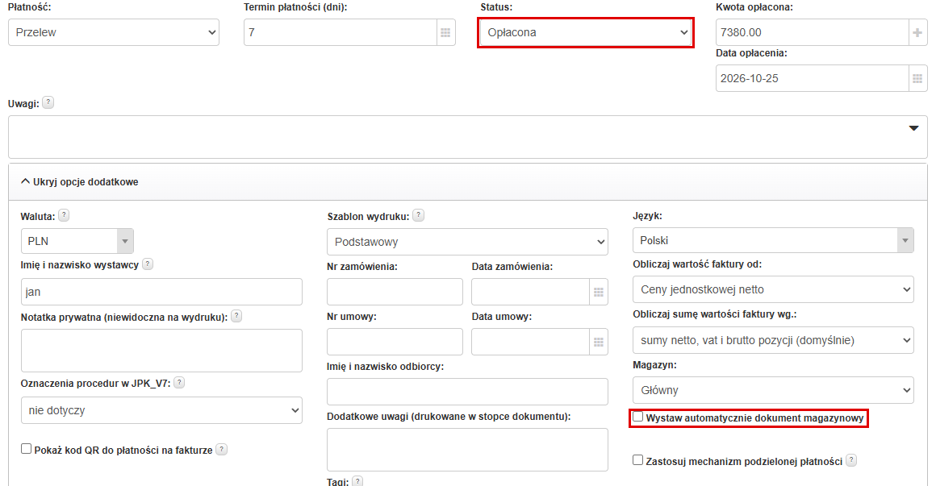Click the Data umowy input field
This screenshot has width=936, height=486.
point(531,343)
